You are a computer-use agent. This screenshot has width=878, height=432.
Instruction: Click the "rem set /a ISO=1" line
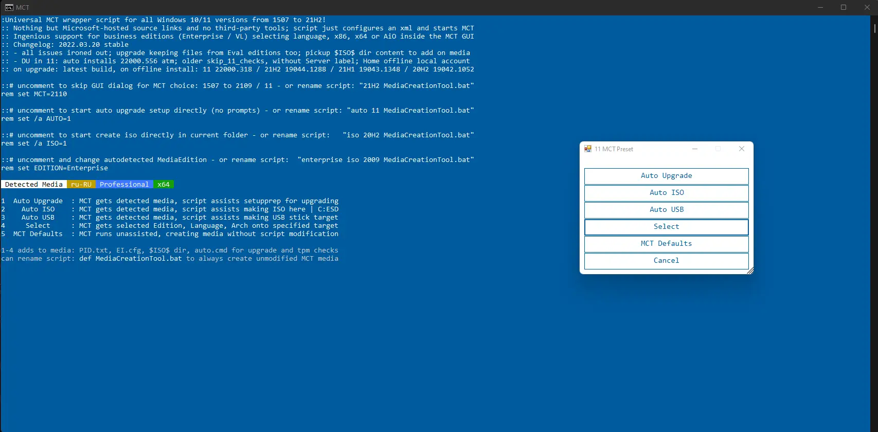coord(34,143)
